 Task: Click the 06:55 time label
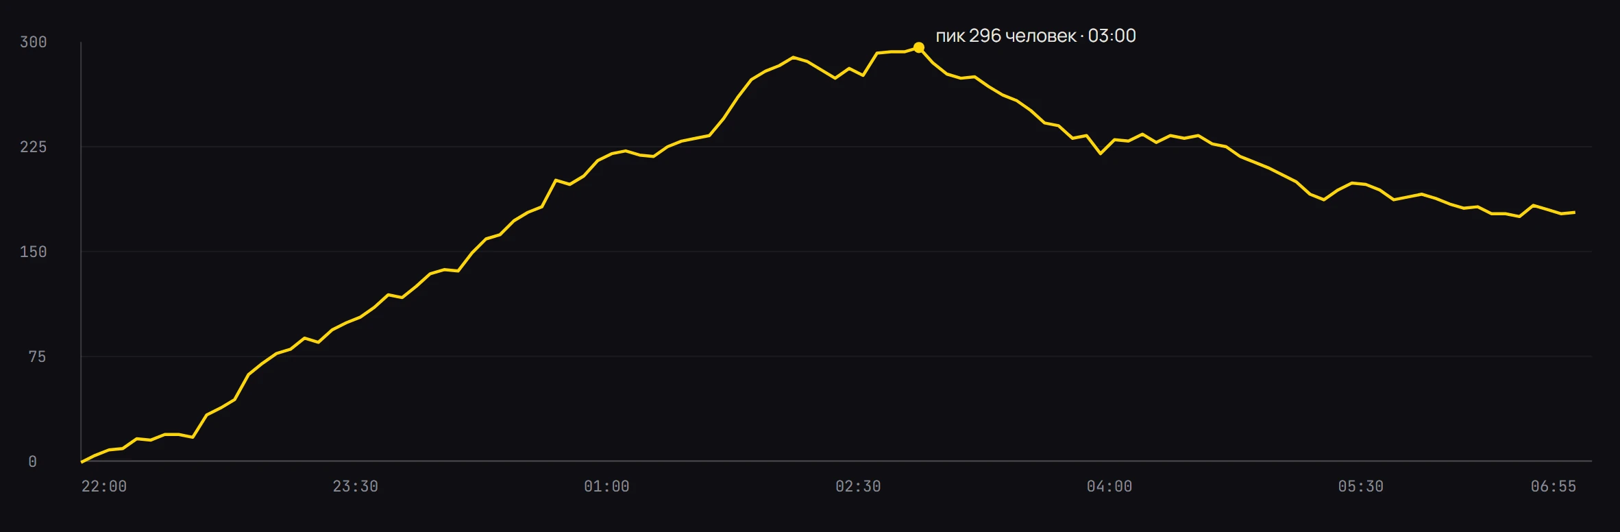tap(1554, 486)
